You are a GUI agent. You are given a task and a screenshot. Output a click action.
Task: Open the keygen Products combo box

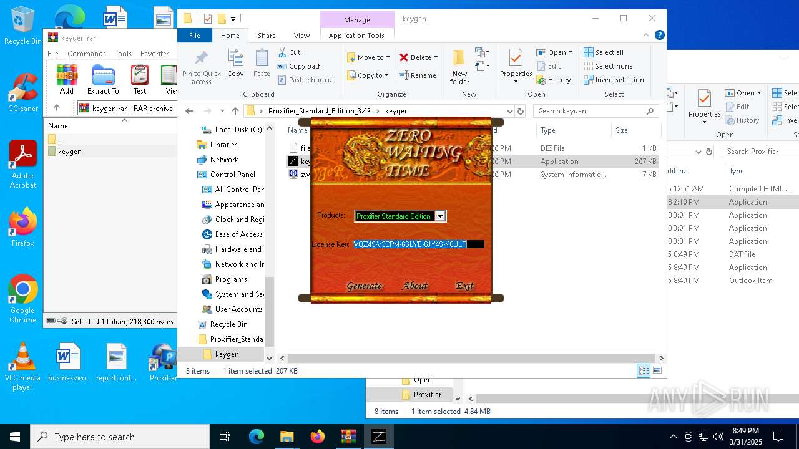tap(399, 216)
